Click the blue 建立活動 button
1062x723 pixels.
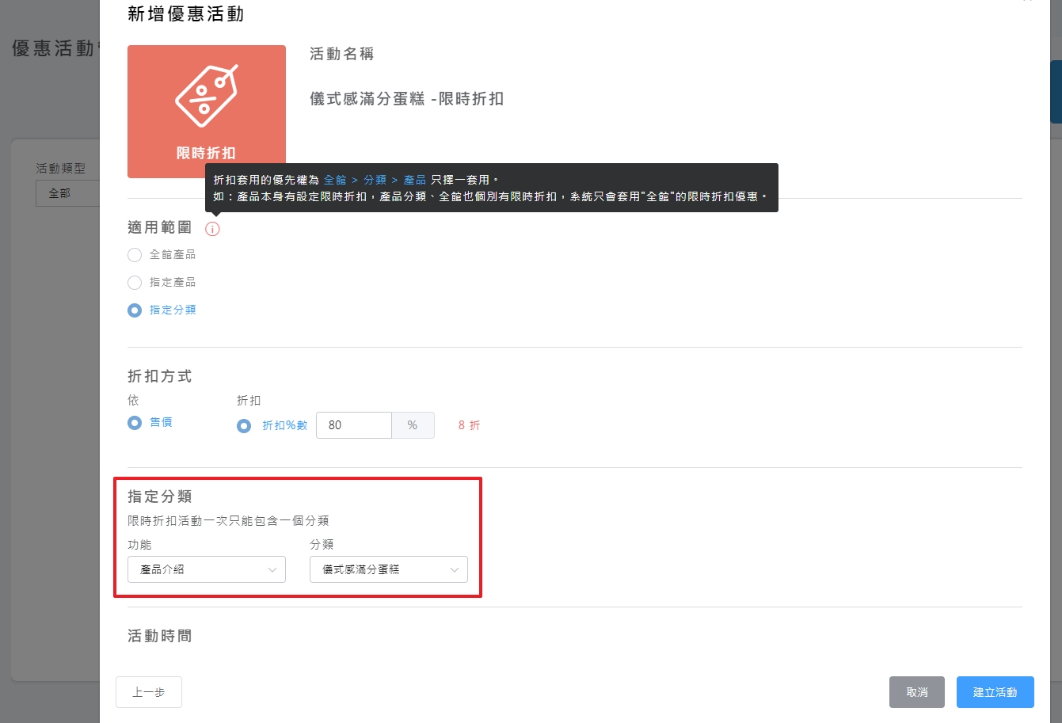pos(995,692)
